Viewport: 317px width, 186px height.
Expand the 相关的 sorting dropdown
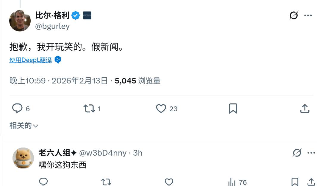(24, 125)
